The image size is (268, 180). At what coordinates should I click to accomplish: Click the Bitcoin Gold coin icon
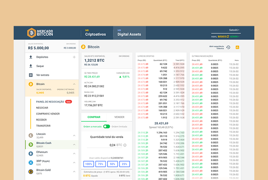point(31,172)
